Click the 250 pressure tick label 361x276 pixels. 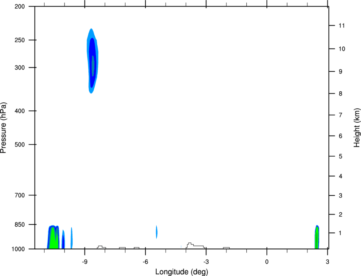20,40
